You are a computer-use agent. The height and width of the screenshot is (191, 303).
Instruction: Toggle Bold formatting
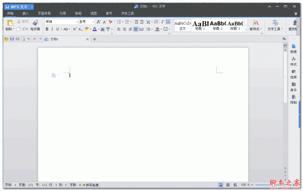[47, 29]
